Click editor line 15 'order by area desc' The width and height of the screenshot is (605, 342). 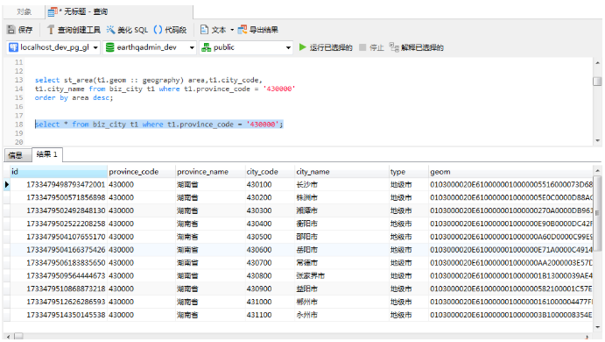pos(74,98)
